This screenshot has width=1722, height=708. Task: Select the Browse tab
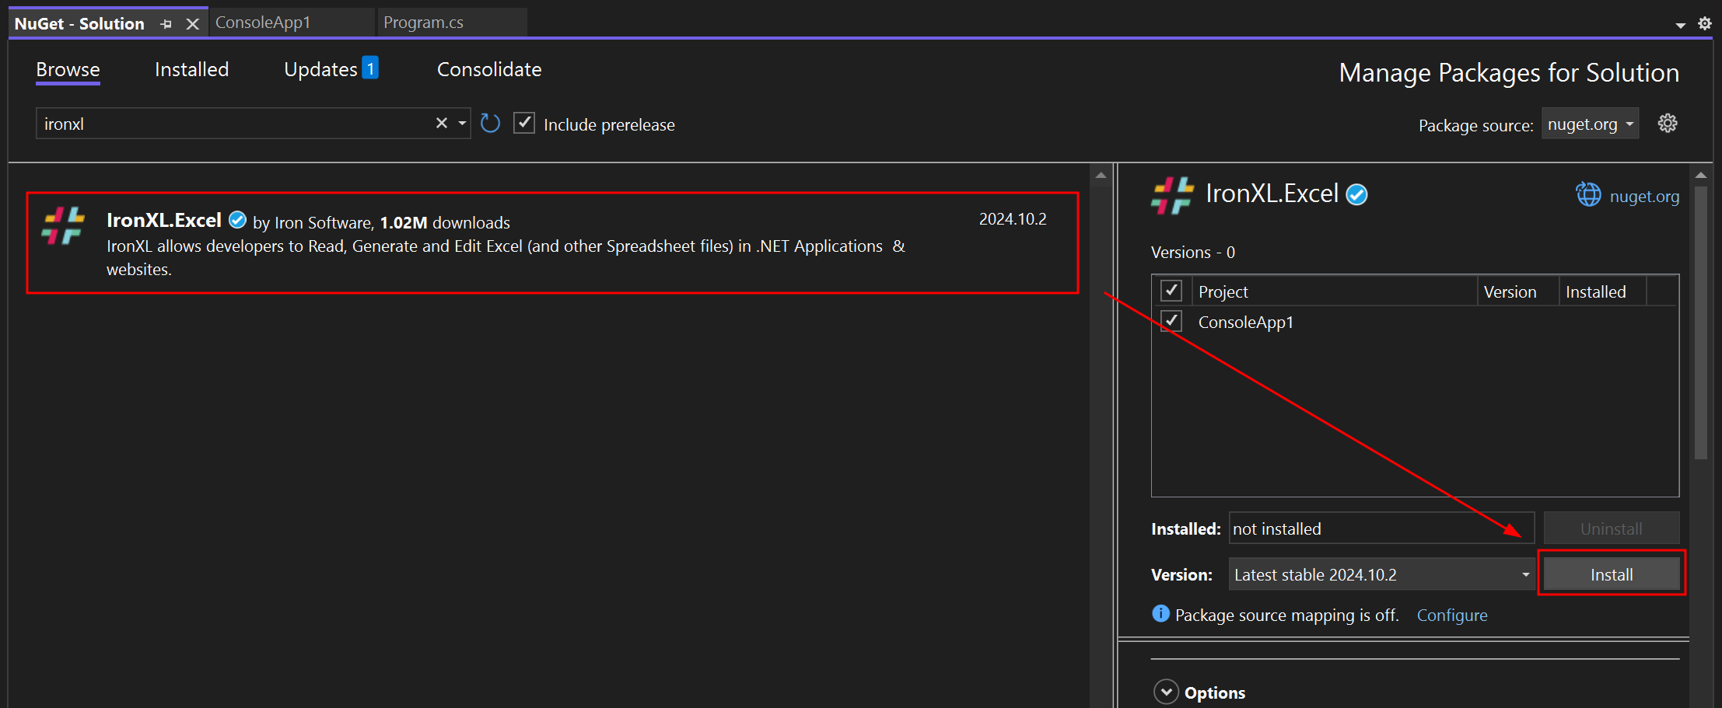coord(68,69)
